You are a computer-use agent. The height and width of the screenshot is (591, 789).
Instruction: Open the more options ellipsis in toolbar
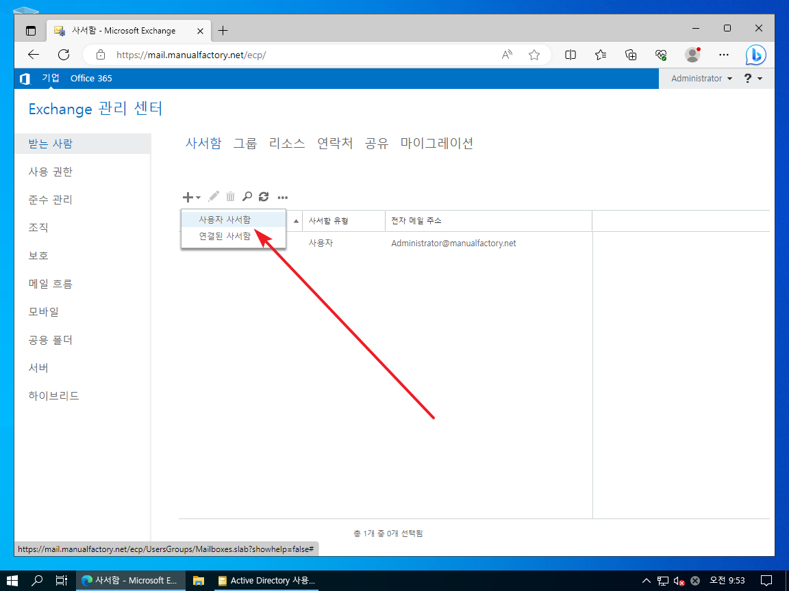click(x=283, y=198)
